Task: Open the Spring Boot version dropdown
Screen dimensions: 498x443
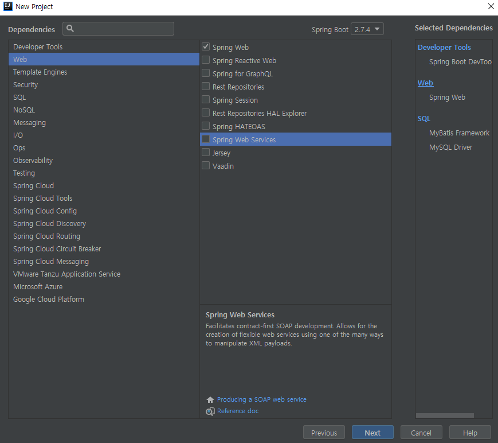Action: (x=367, y=29)
